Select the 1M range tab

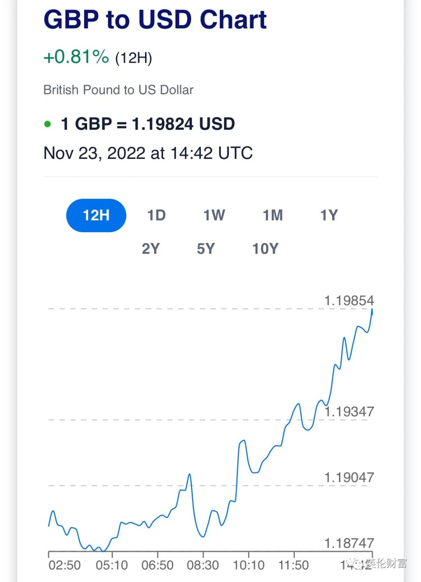[x=272, y=215]
